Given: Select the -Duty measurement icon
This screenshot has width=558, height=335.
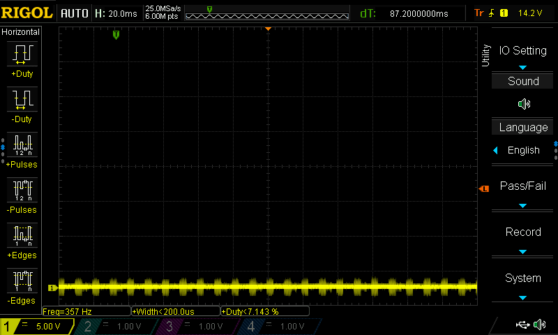Looking at the screenshot, I should [x=22, y=99].
